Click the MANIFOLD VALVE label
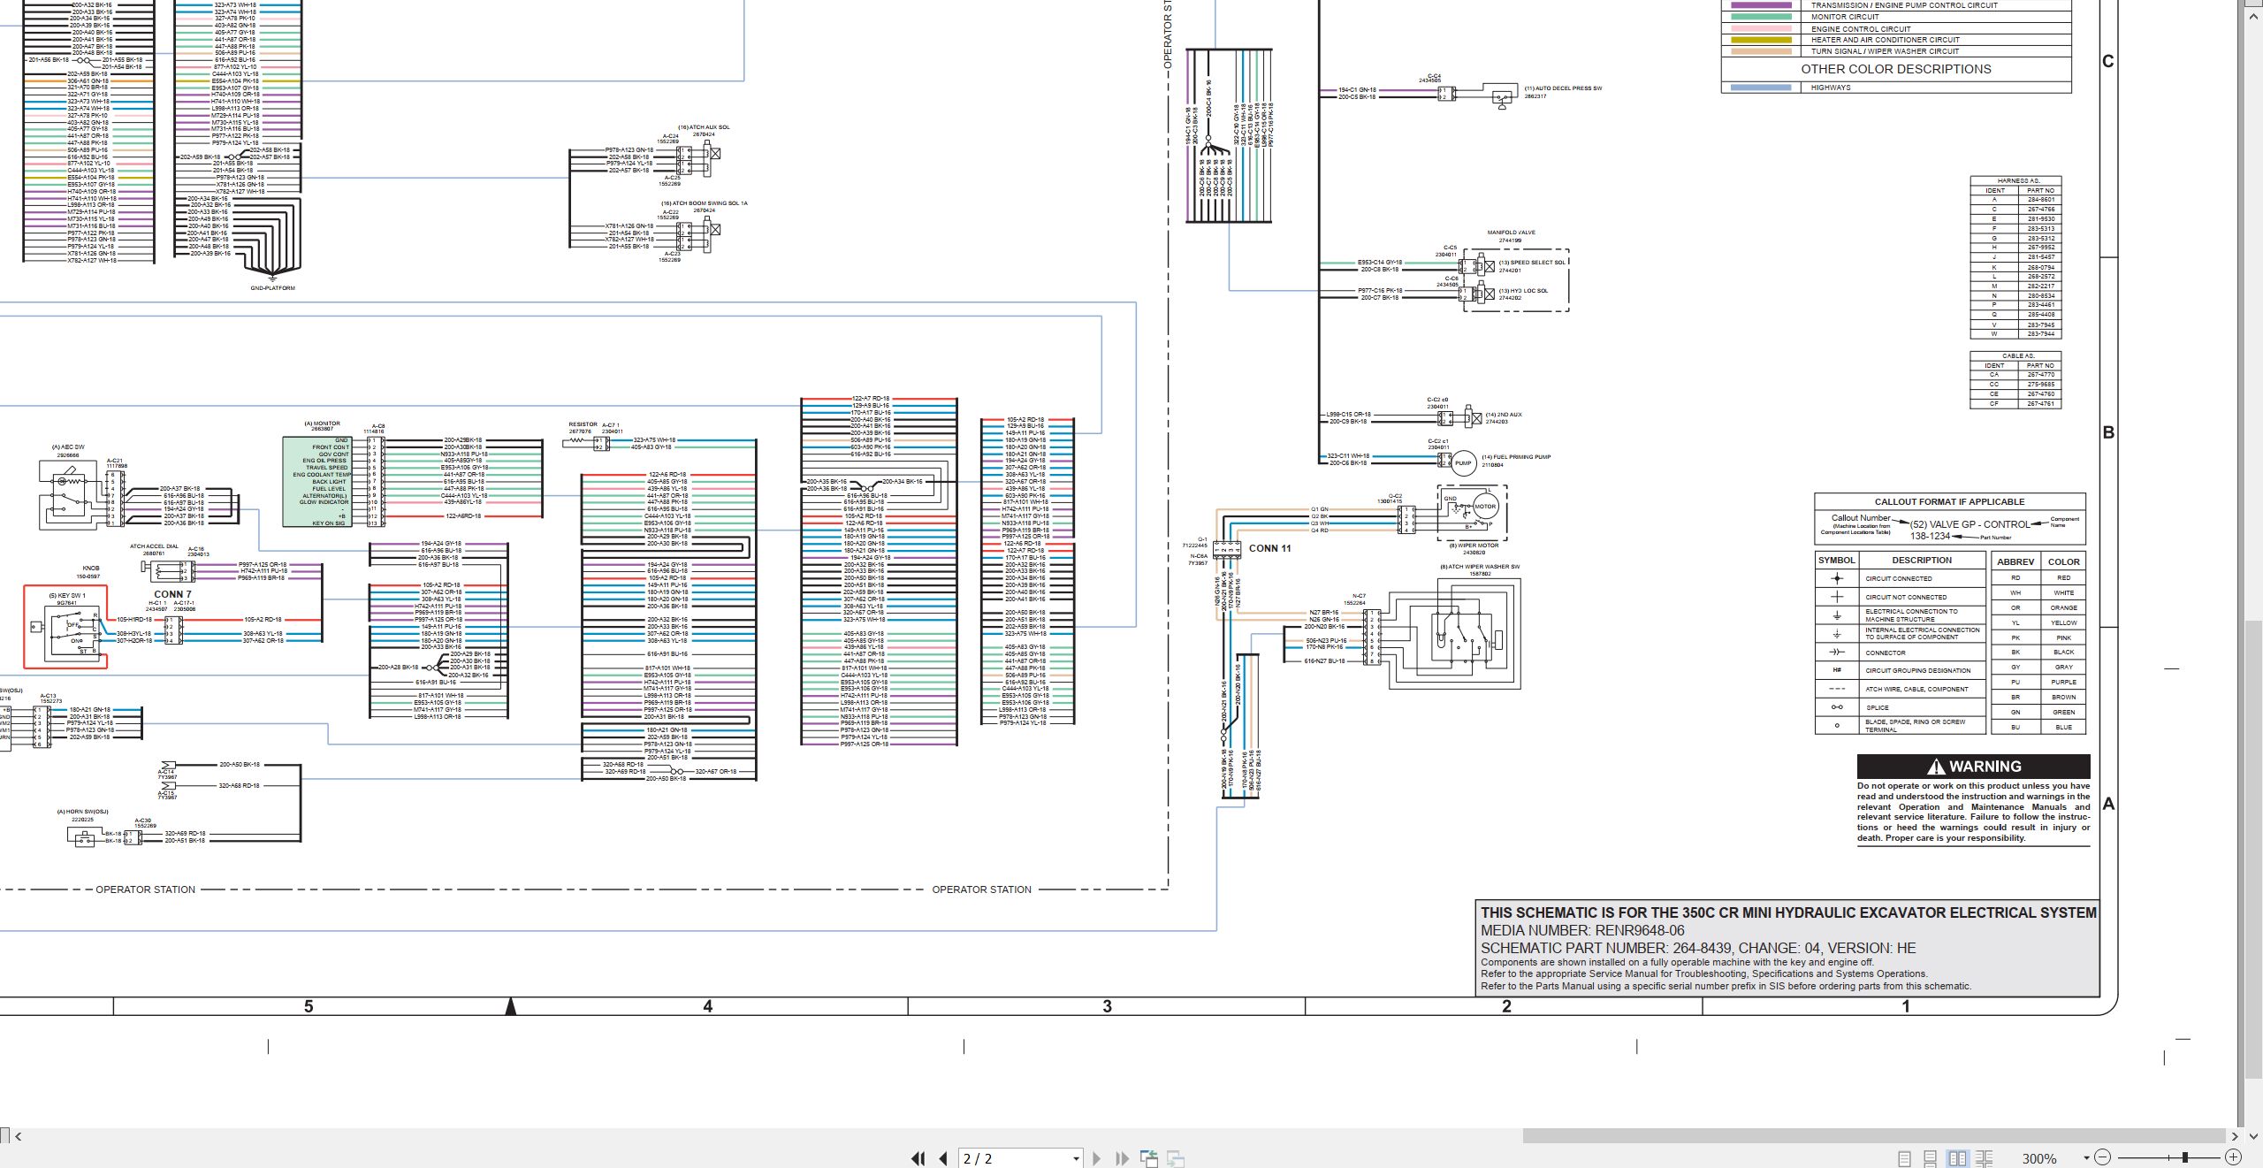Image resolution: width=2263 pixels, height=1168 pixels. pos(1511,233)
